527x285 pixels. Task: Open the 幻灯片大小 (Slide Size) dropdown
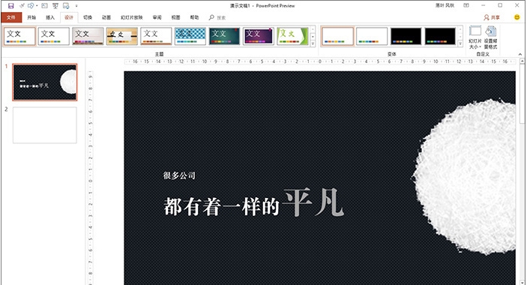pyautogui.click(x=475, y=37)
